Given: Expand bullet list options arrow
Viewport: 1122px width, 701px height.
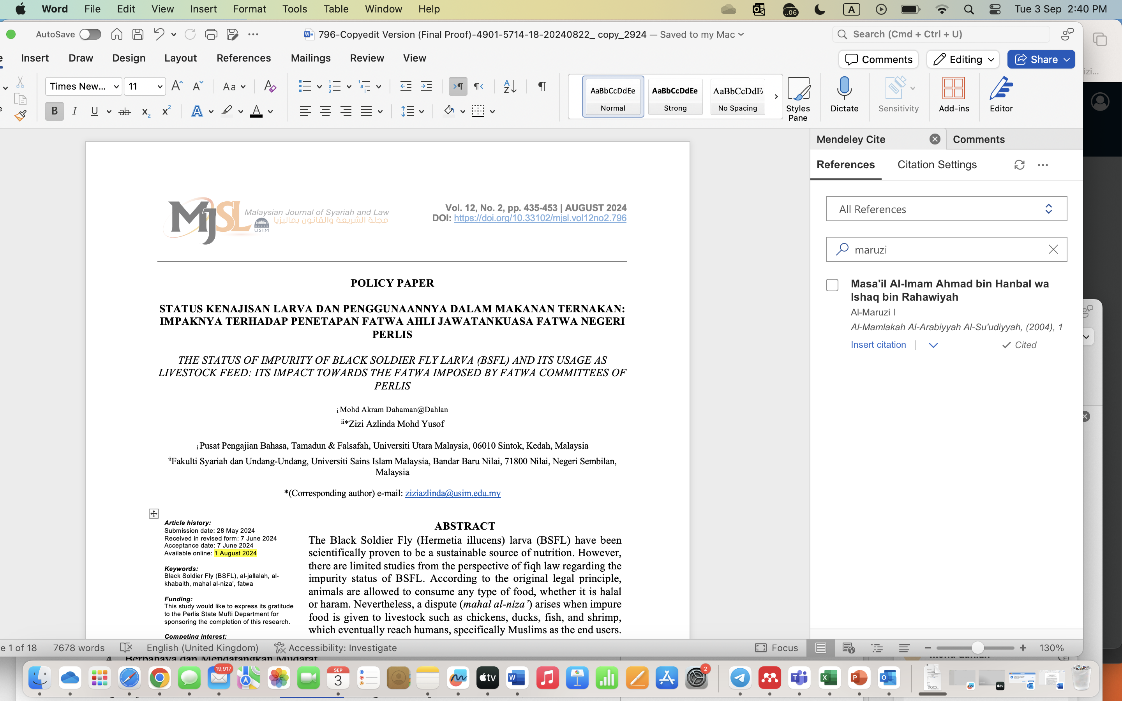Looking at the screenshot, I should tap(319, 87).
